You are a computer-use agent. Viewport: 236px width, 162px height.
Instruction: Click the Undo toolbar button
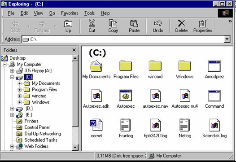[158, 26]
